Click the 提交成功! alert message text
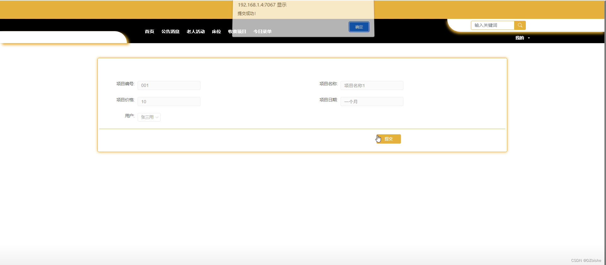 tap(247, 14)
